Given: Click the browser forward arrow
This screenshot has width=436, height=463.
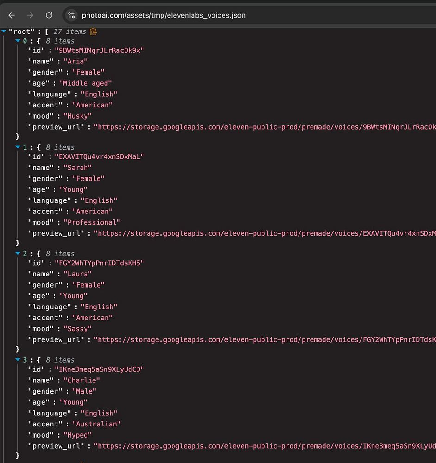Looking at the screenshot, I should pyautogui.click(x=30, y=15).
